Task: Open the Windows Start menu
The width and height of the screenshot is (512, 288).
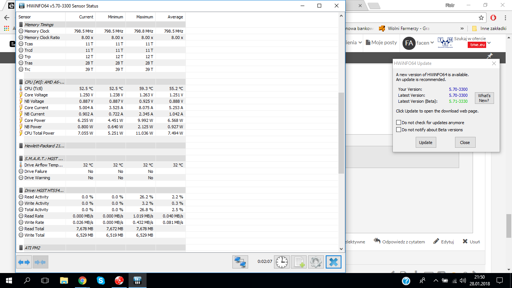Action: click(9, 280)
